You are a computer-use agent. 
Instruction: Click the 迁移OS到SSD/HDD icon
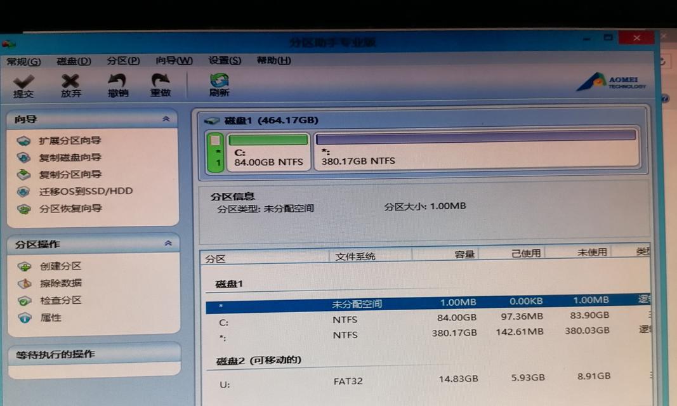click(x=23, y=192)
